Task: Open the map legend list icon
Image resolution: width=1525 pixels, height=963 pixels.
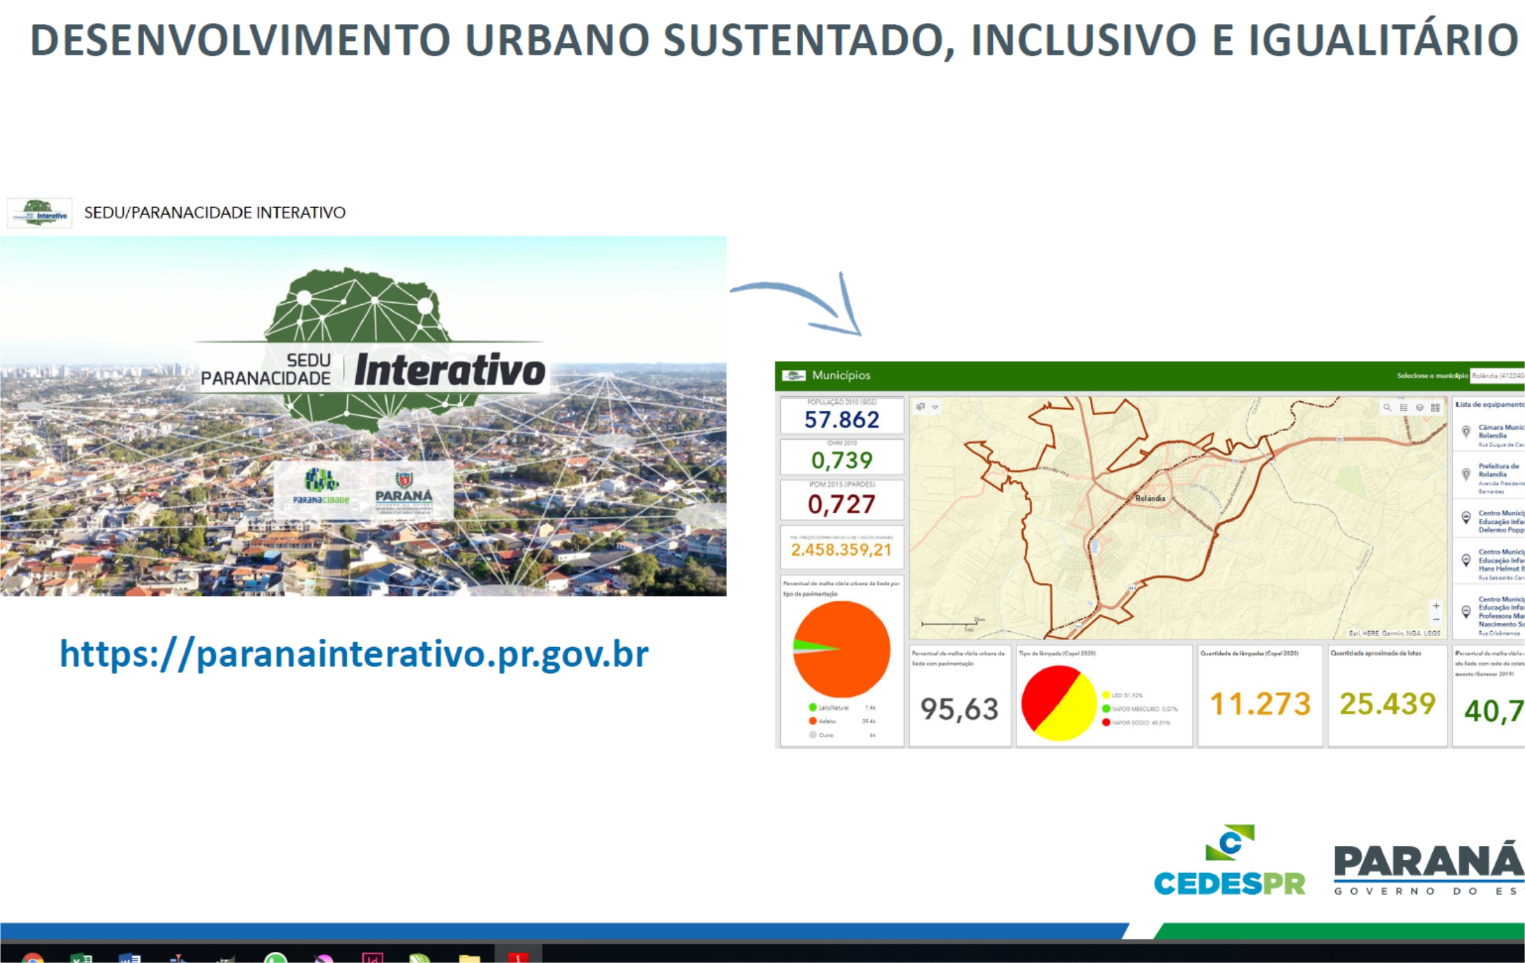Action: [1404, 407]
